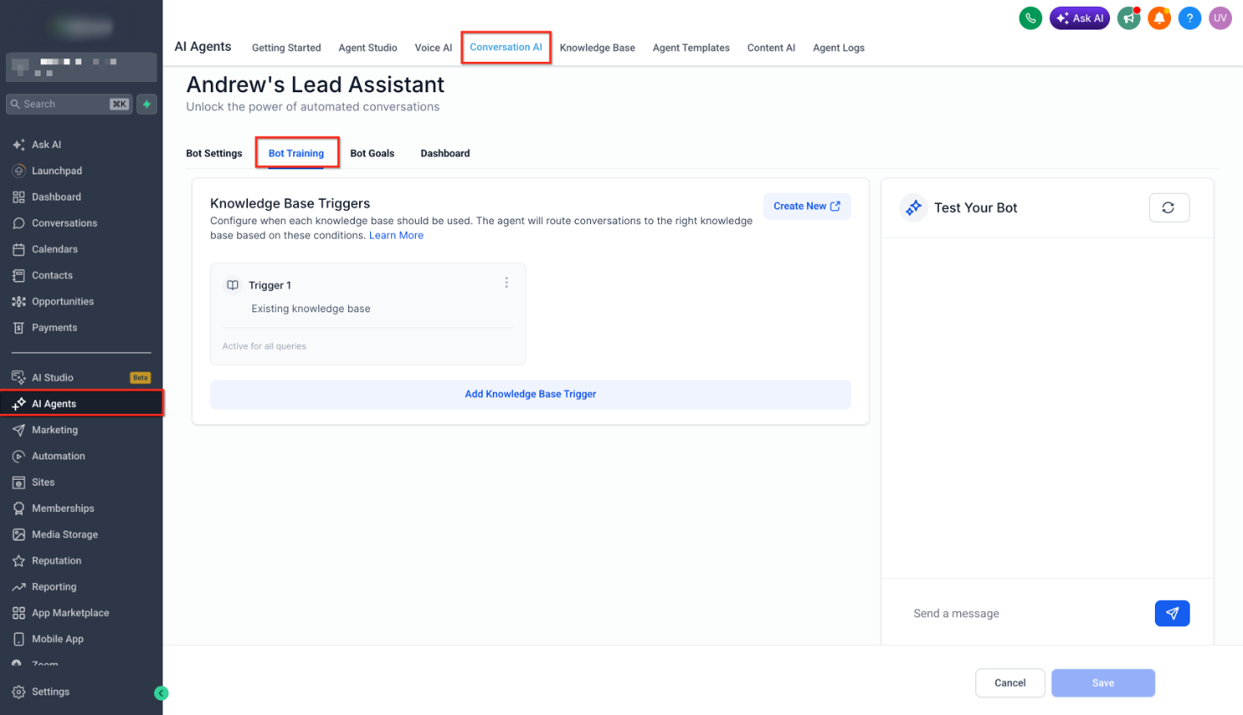Click the Save button

[x=1103, y=683]
